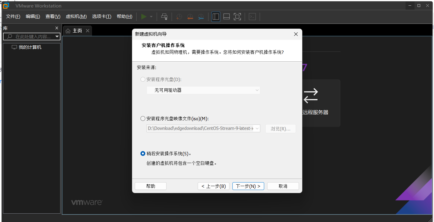Image resolution: width=434 pixels, height=222 pixels.
Task: Click the VMware Workstation title bar logo
Action: tap(6, 6)
